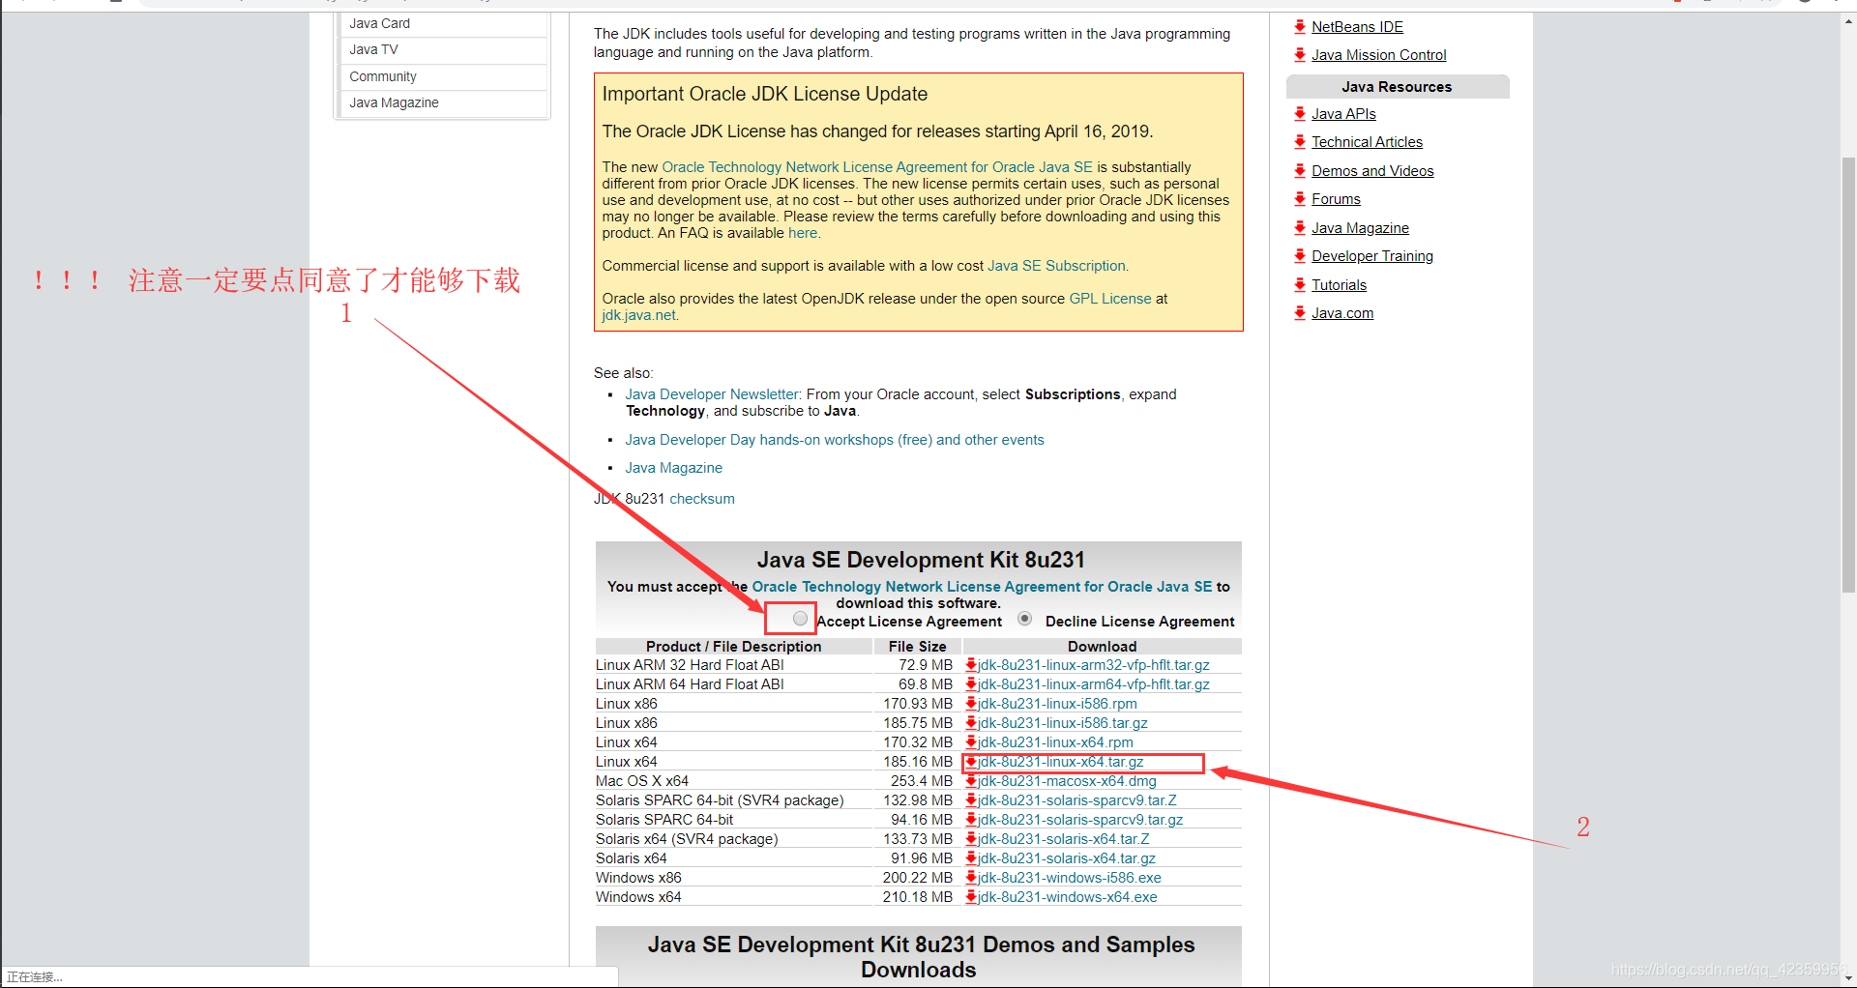Image resolution: width=1857 pixels, height=988 pixels.
Task: Click 'Java Resources' sidebar heading
Action: tap(1397, 87)
